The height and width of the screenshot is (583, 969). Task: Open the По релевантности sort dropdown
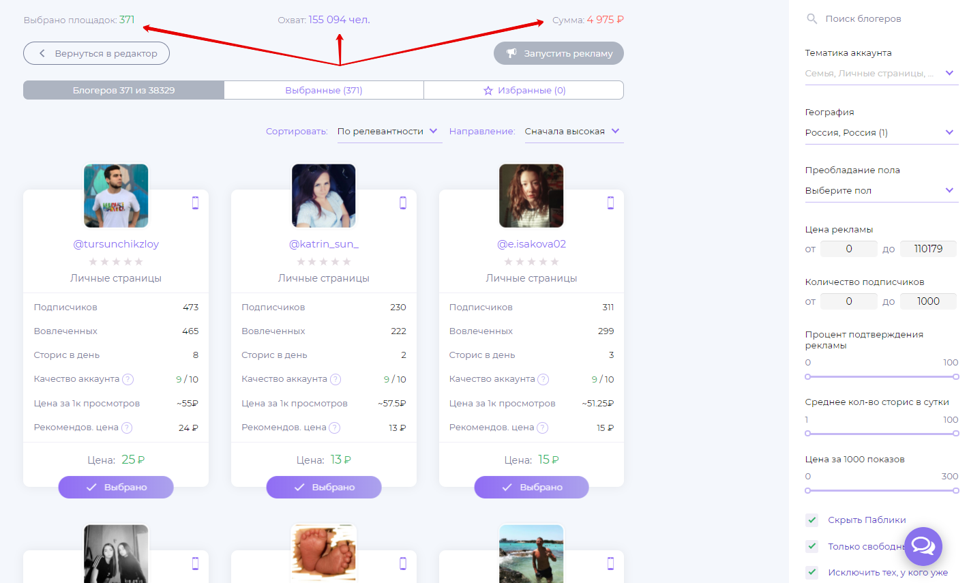click(389, 132)
